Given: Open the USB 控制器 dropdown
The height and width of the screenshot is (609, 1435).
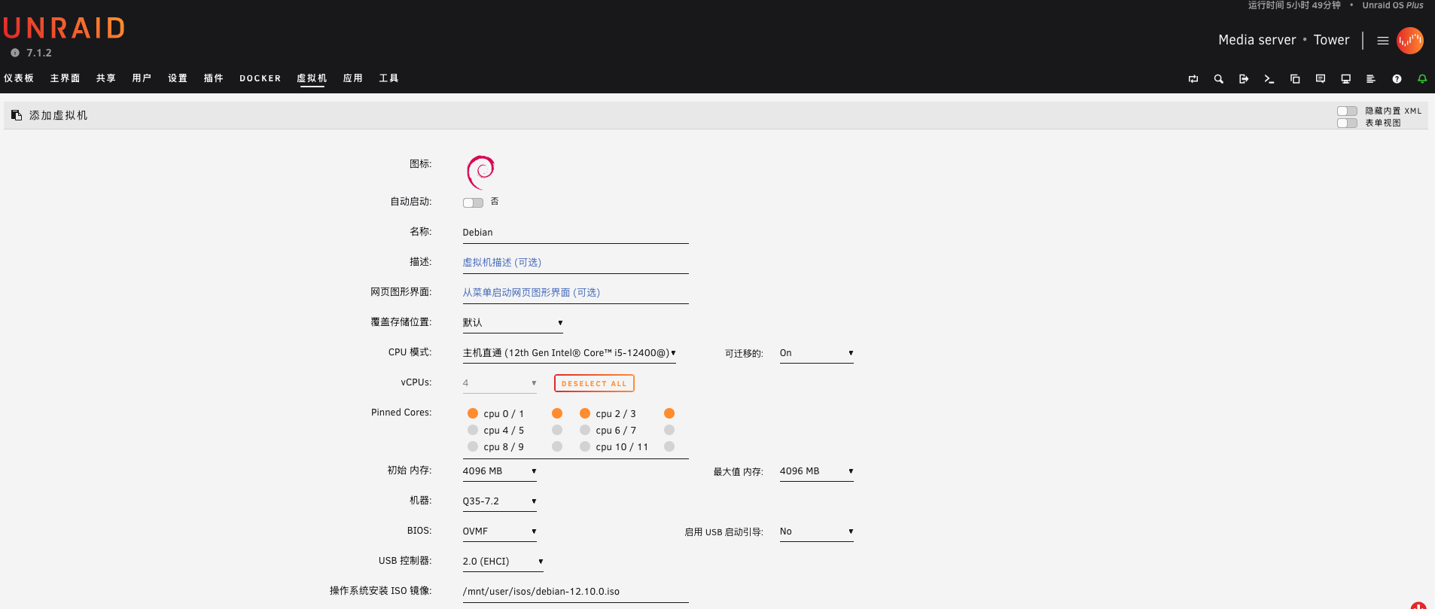Looking at the screenshot, I should [x=503, y=562].
